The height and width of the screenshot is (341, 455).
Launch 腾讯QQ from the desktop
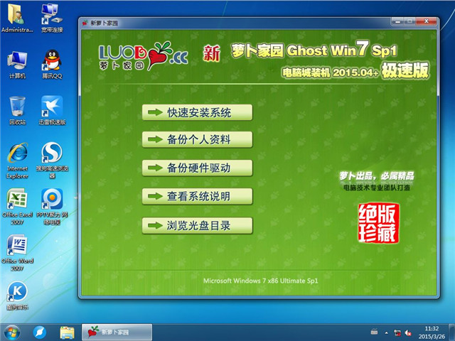[x=52, y=65]
